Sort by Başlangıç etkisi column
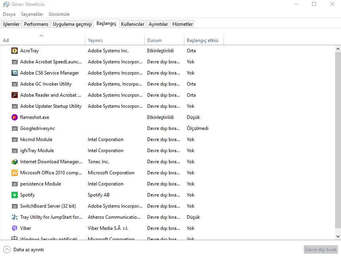 (x=204, y=40)
